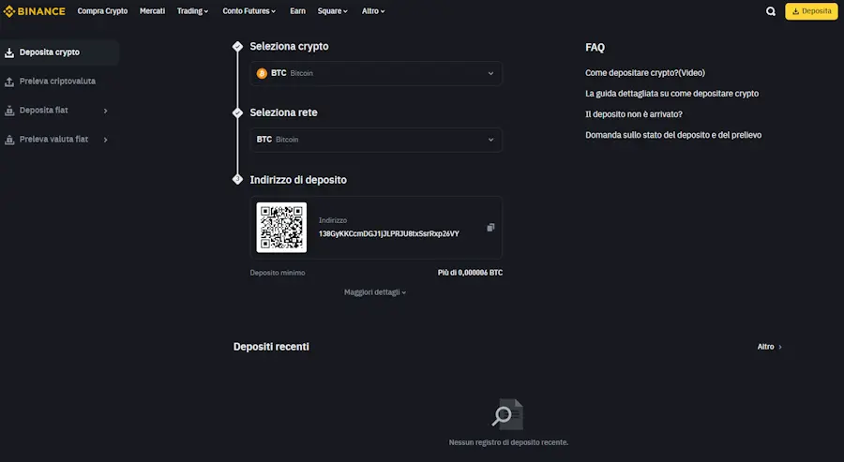This screenshot has width=844, height=462.
Task: Open Il deposito non è arrivato? FAQ
Action: 634,114
